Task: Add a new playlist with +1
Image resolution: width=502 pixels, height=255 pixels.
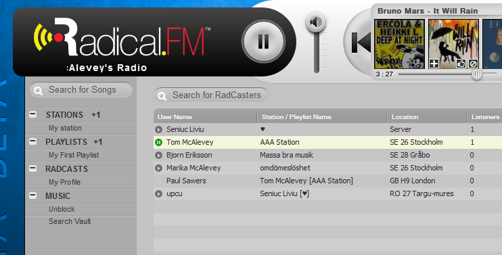Action: pos(97,142)
